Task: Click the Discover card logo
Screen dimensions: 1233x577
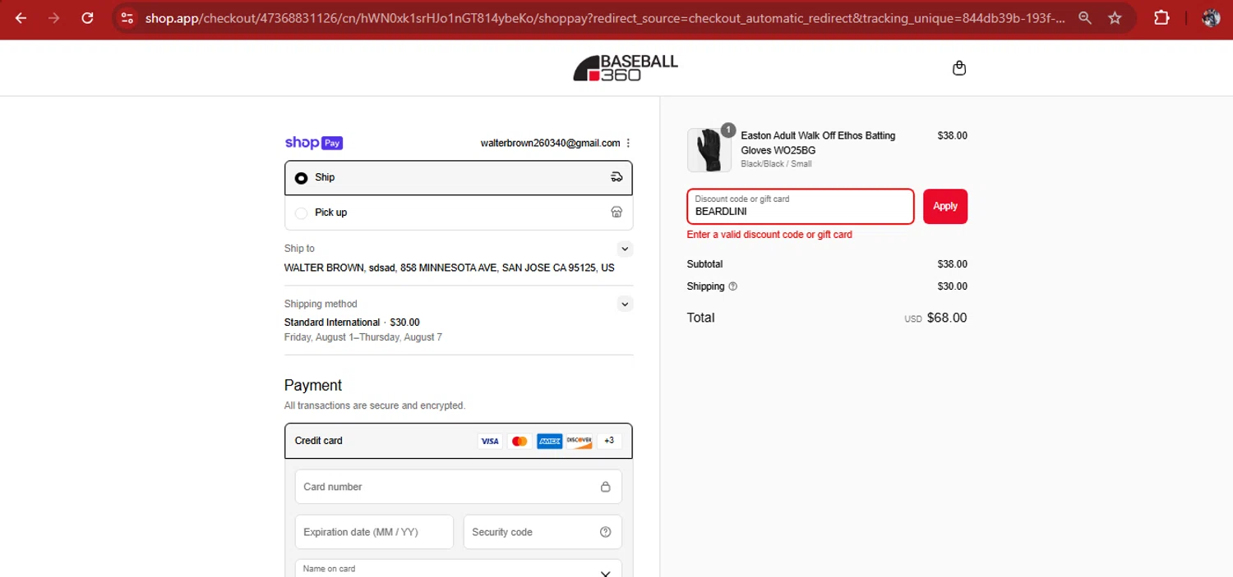Action: (x=579, y=442)
